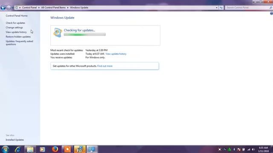Click View update history link next to install time
Screen dimensions: 273x153
click(116, 54)
